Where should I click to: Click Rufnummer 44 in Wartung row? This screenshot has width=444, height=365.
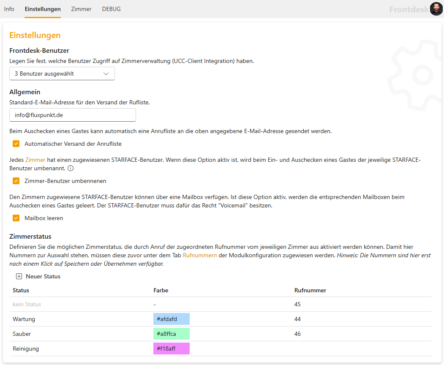(297, 319)
